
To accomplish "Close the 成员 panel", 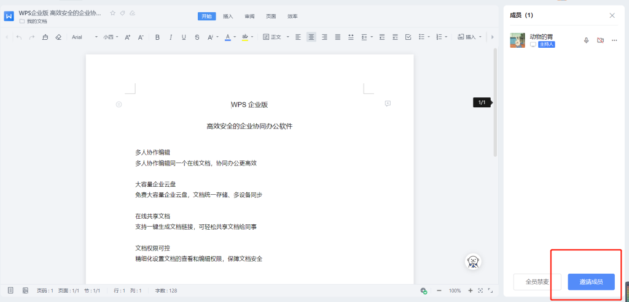I will tap(612, 15).
